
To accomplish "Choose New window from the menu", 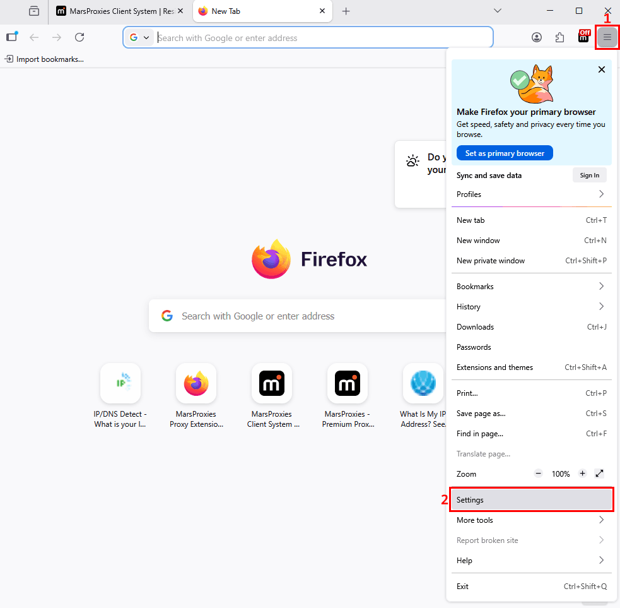I will click(x=532, y=241).
